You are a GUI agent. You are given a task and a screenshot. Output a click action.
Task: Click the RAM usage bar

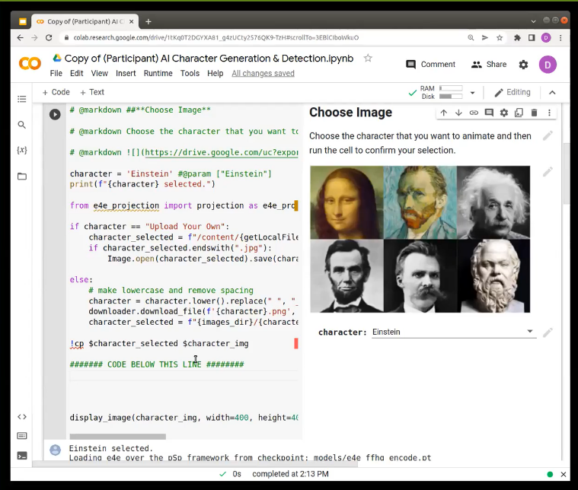(451, 88)
